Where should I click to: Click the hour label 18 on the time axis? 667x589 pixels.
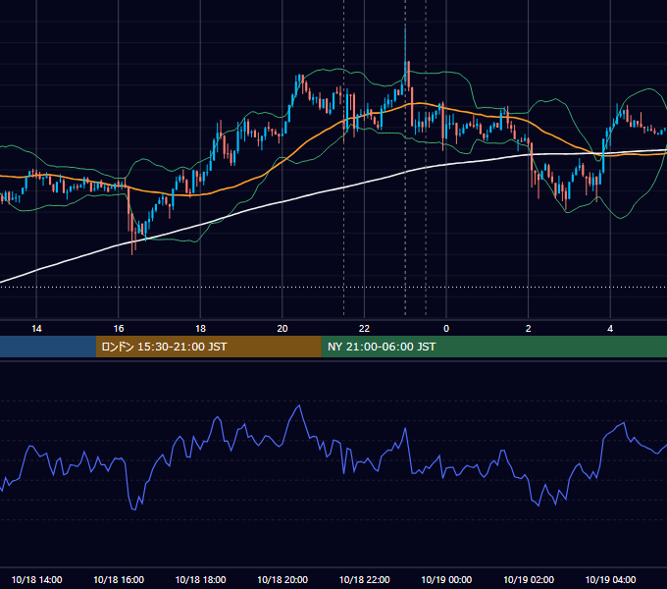point(200,329)
